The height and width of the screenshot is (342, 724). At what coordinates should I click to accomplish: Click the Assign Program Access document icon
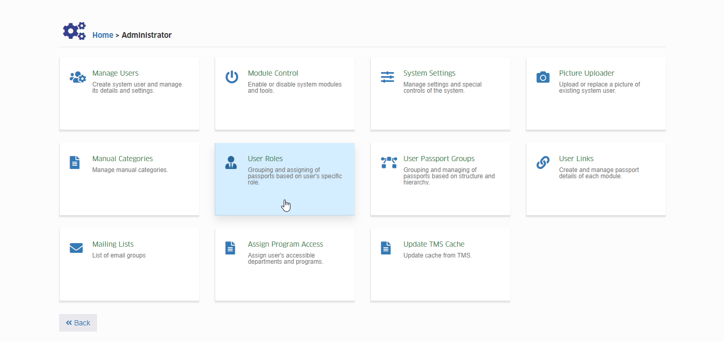[230, 248]
